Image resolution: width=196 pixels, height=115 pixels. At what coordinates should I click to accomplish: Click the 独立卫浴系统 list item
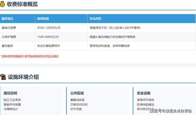pos(12,100)
